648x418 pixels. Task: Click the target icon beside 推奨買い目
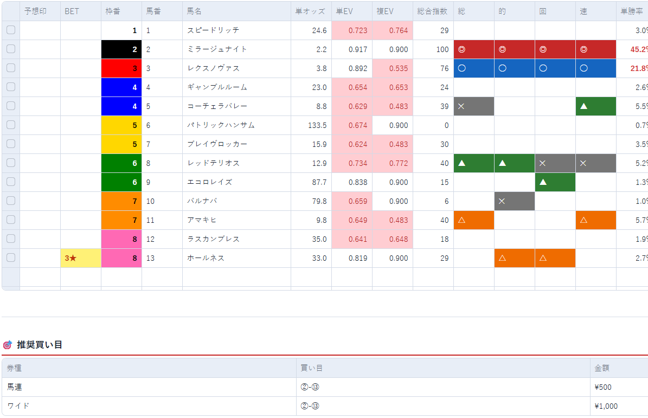pos(8,344)
